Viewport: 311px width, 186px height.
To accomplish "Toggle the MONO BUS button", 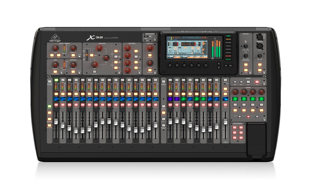I will (150, 55).
